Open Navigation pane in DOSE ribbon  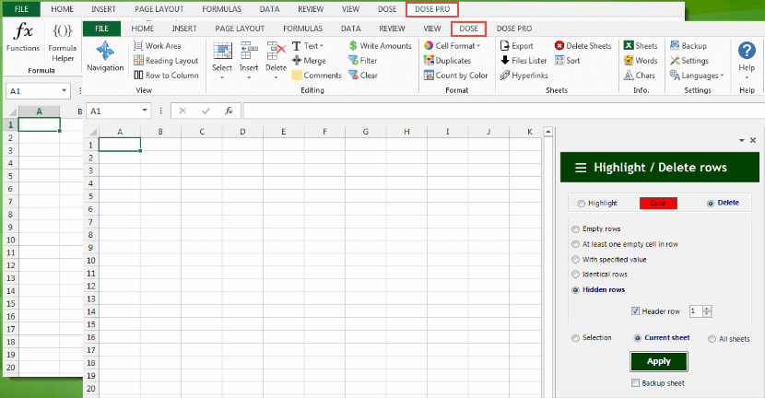(105, 56)
